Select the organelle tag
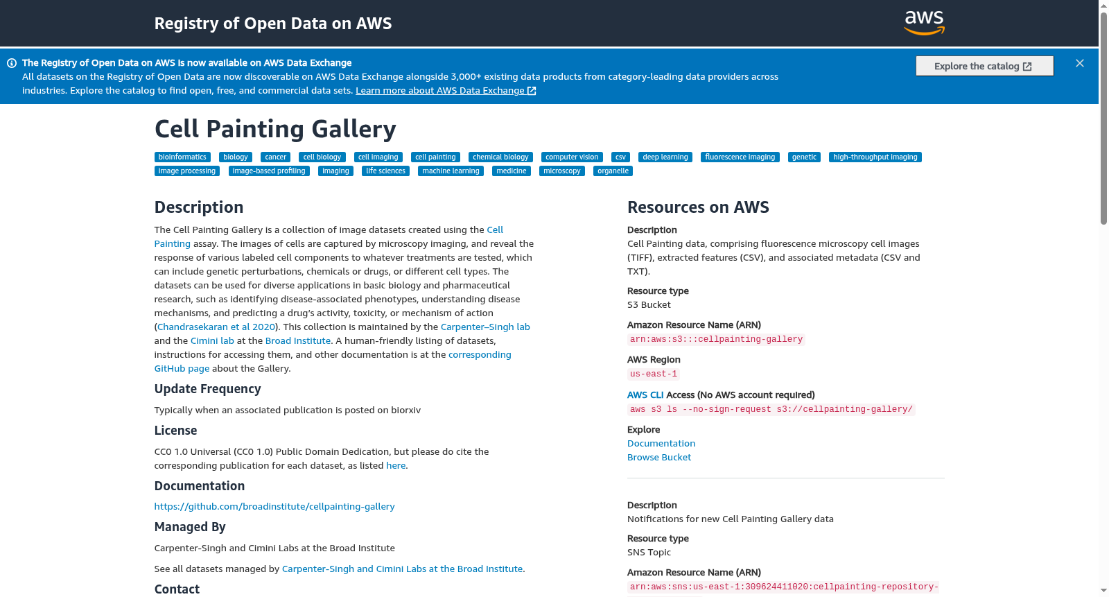 (x=613, y=171)
